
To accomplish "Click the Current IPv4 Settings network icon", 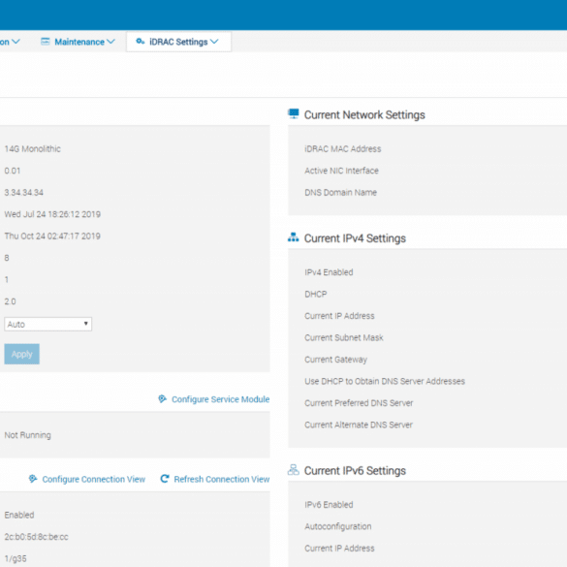I will [x=294, y=237].
